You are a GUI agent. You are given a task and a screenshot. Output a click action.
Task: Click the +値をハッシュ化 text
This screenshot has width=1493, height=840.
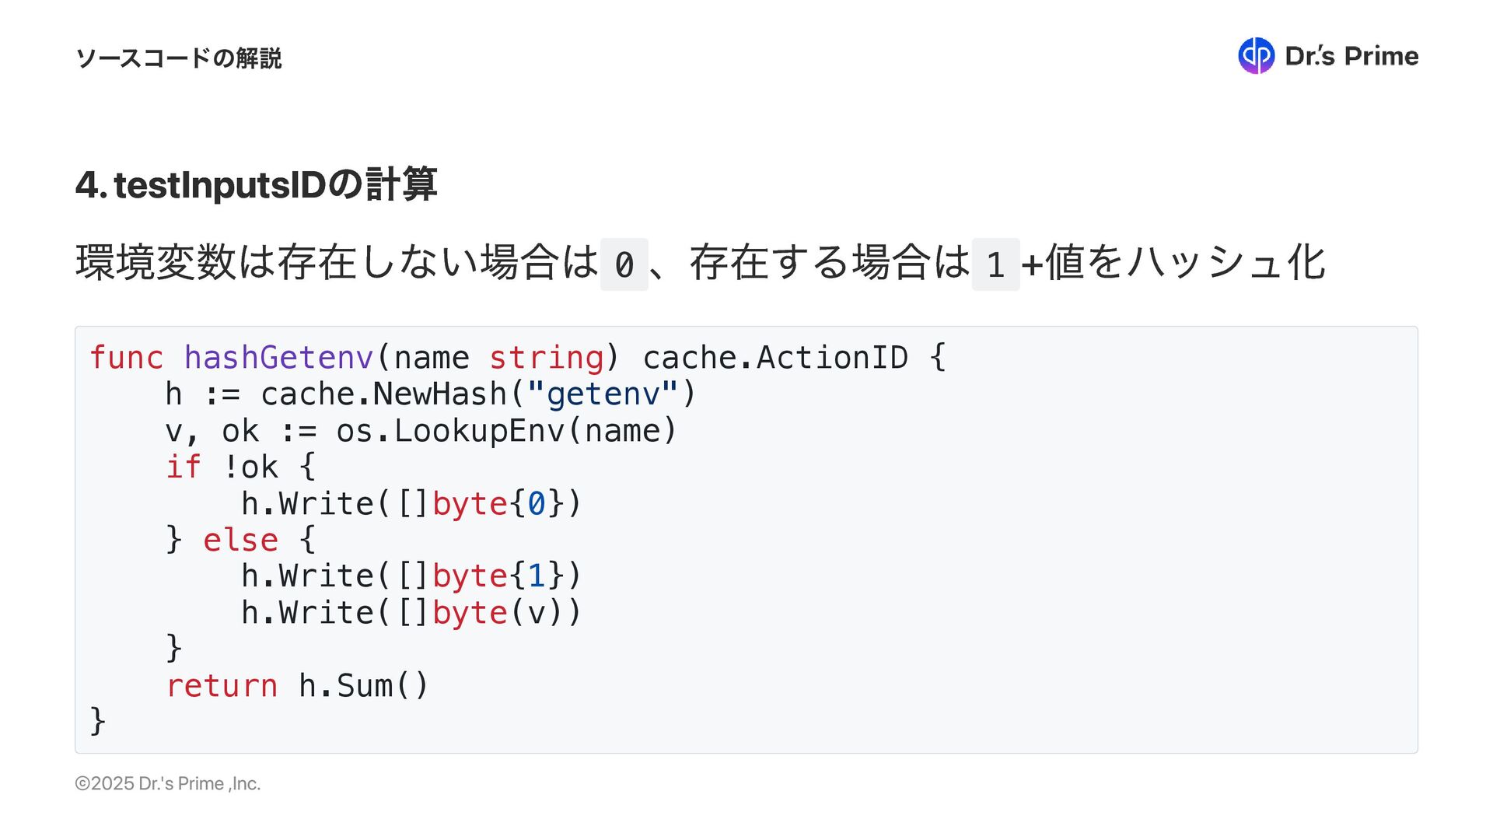(1173, 262)
